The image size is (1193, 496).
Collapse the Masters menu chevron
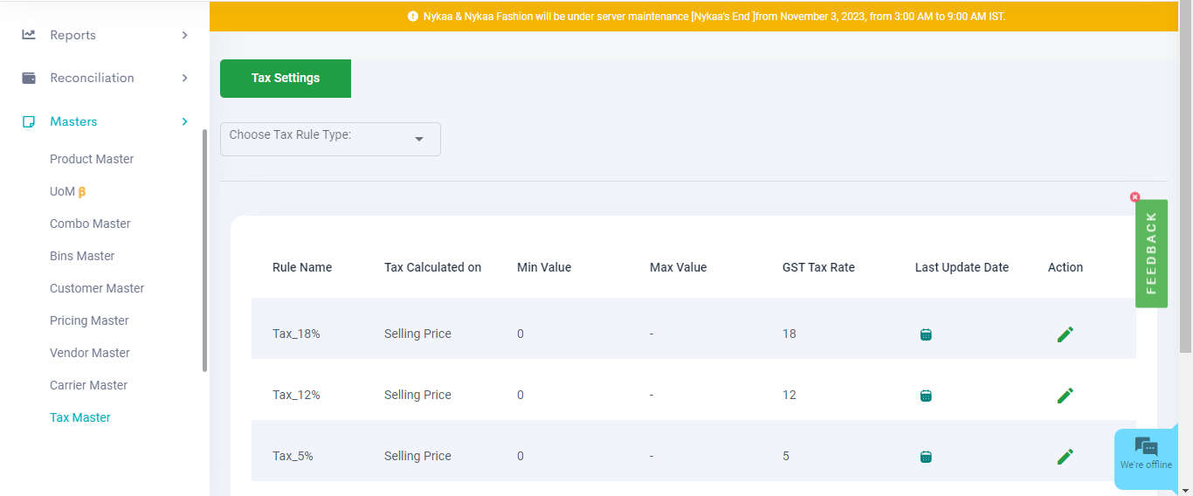pos(184,121)
